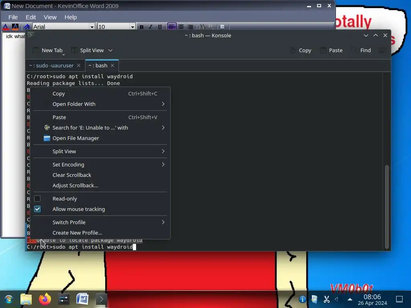The height and width of the screenshot is (308, 411).
Task: Choose Create New Profile...
Action: pyautogui.click(x=100, y=233)
